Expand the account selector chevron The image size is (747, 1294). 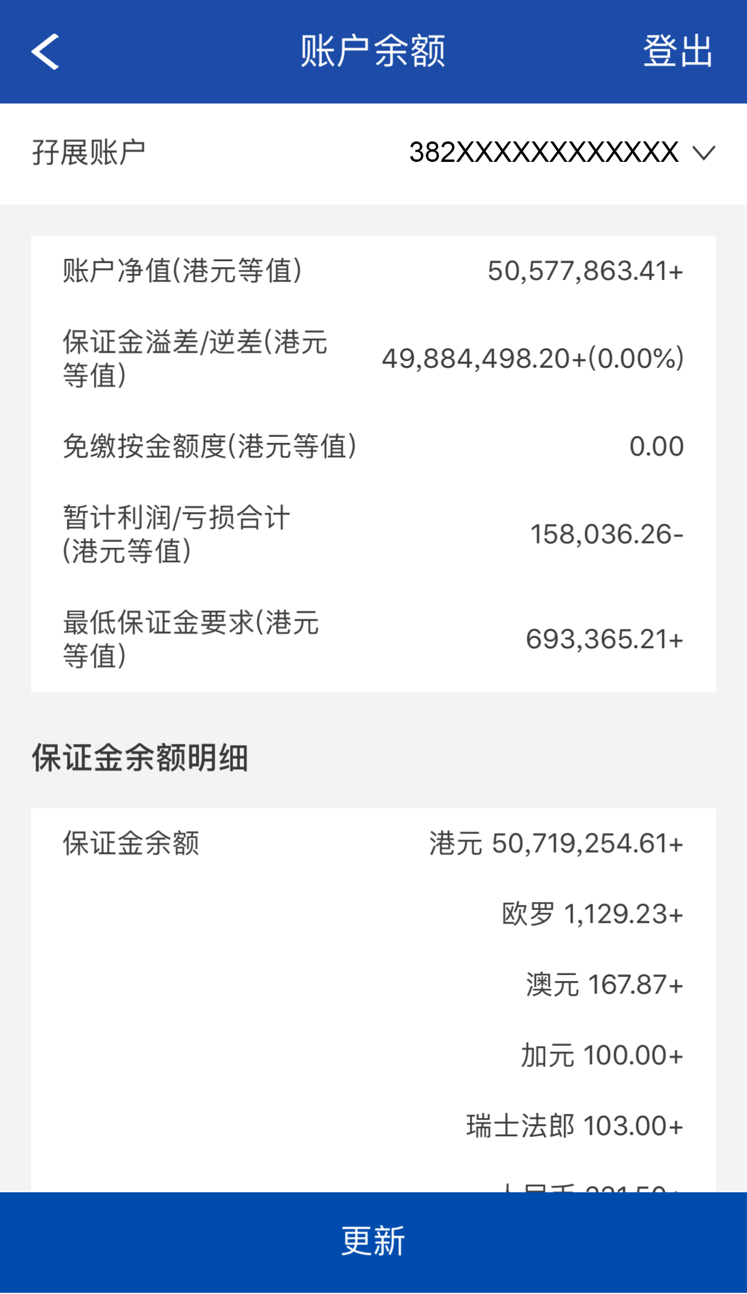click(703, 153)
